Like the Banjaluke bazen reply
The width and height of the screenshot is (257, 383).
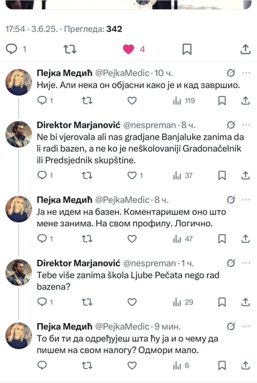[x=132, y=175]
